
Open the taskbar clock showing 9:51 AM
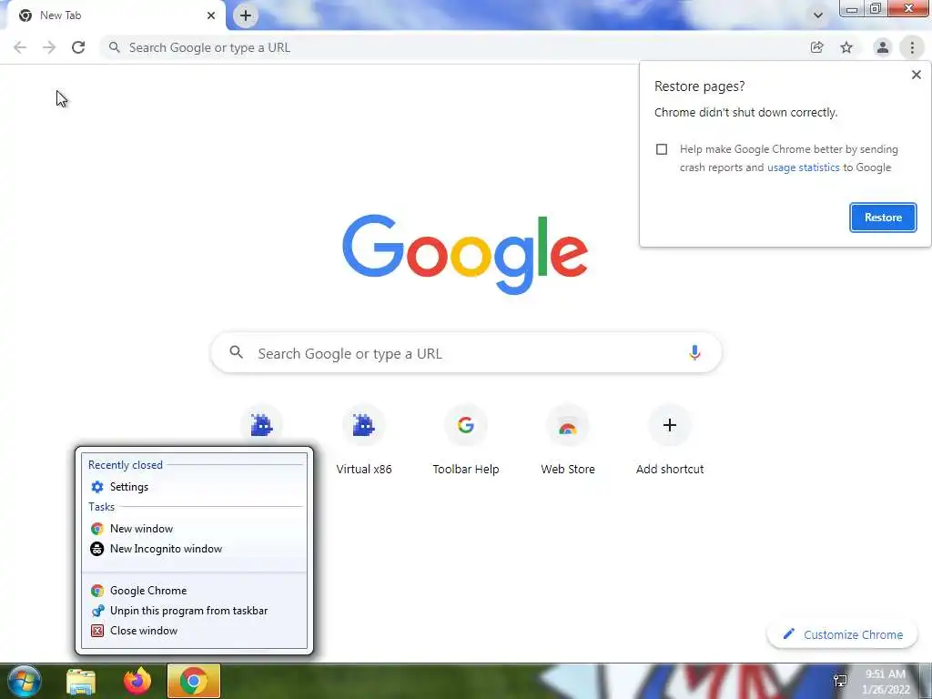click(x=886, y=682)
